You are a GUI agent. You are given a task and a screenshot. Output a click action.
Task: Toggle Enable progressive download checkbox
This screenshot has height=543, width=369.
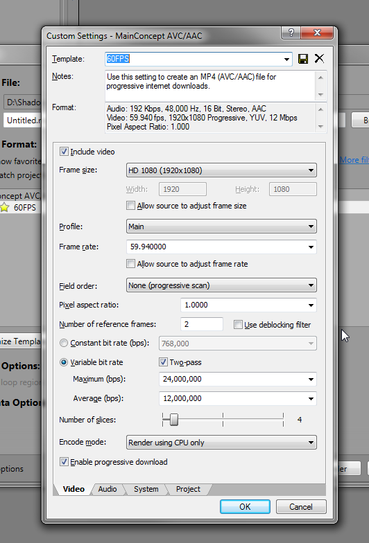(64, 461)
